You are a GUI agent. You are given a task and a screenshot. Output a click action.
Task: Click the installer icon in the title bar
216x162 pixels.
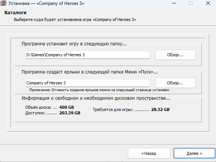coord(3,3)
